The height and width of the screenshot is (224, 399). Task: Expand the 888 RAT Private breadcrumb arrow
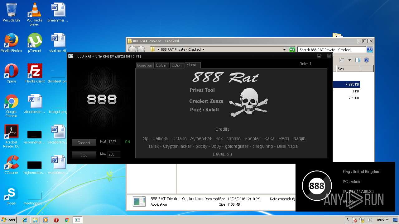coord(203,50)
